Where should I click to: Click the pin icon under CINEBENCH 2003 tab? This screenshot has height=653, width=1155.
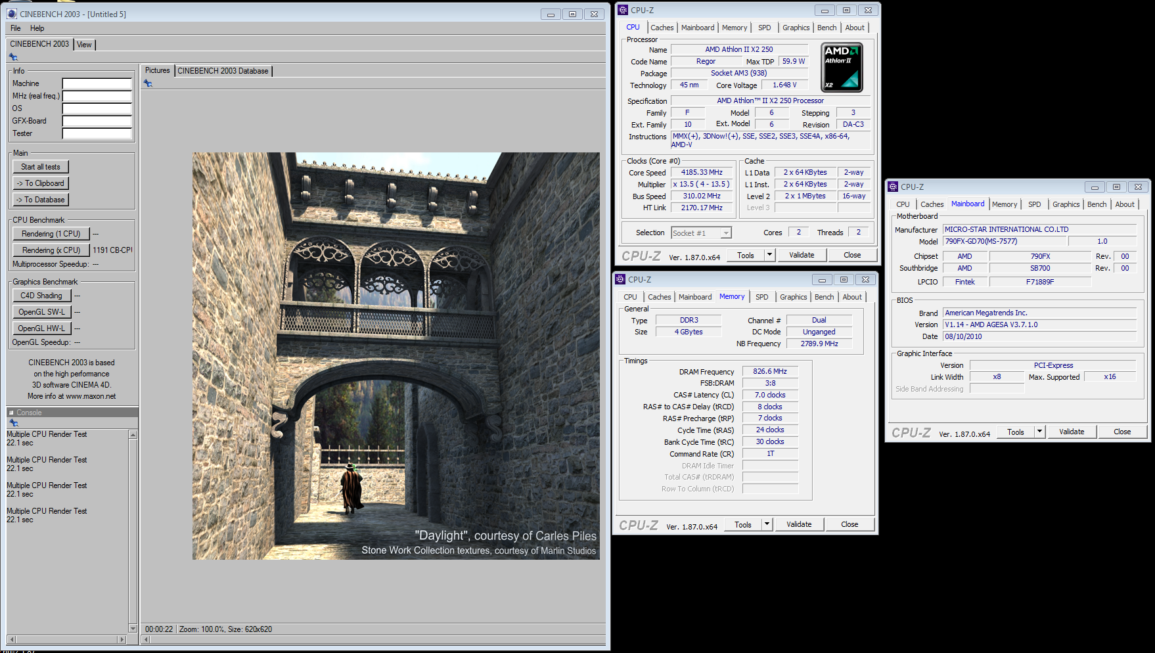[13, 57]
